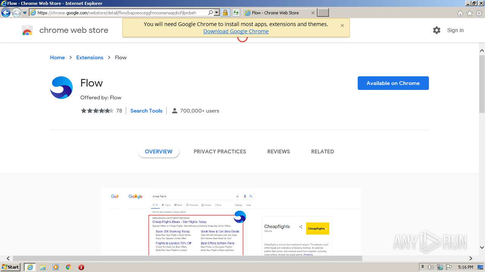Viewport: 485px width, 272px height.
Task: Click the horizontal scrollbar left arrow
Action: (8, 258)
